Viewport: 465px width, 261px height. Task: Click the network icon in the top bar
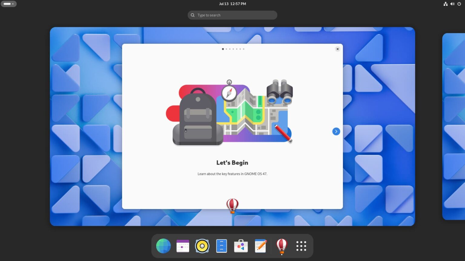[445, 4]
